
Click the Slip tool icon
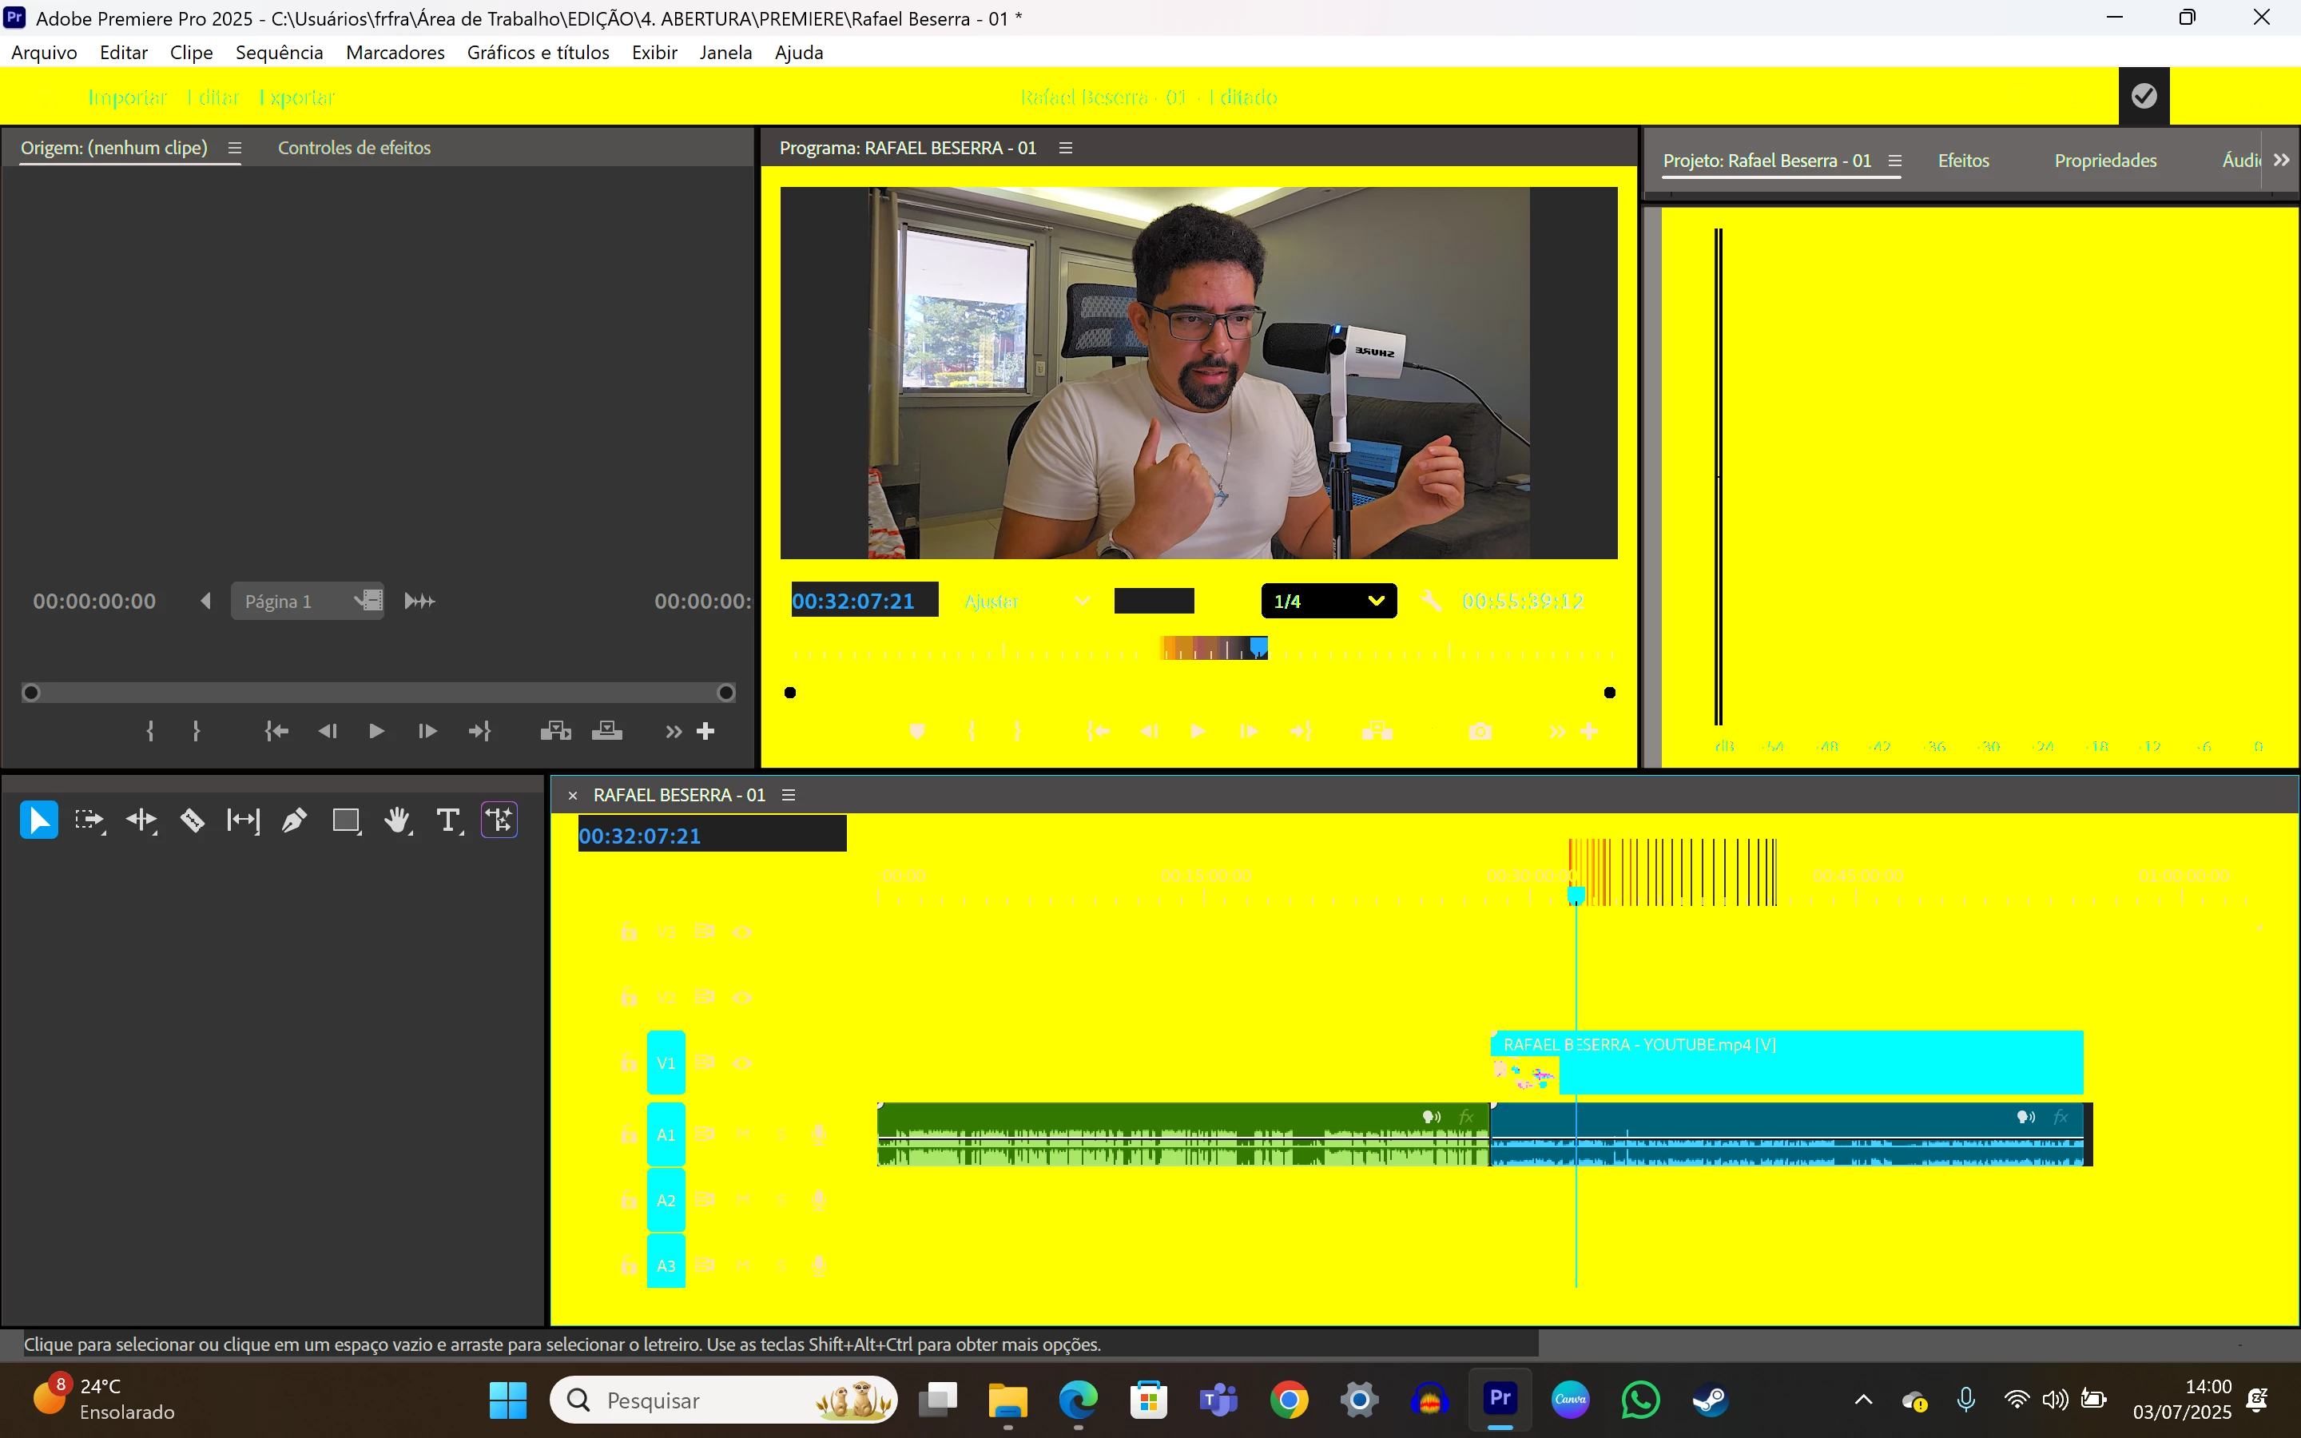coord(242,820)
